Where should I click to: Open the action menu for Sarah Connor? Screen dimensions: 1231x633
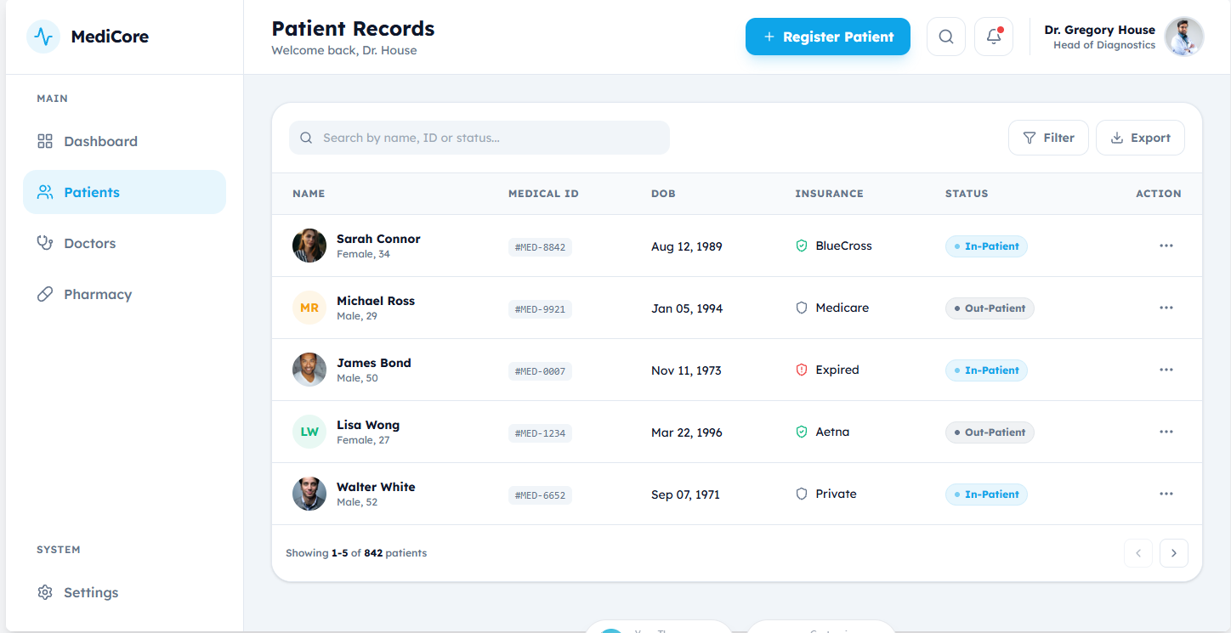click(x=1166, y=246)
